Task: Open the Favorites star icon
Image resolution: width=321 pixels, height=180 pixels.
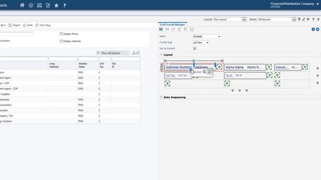Action: 57,5
